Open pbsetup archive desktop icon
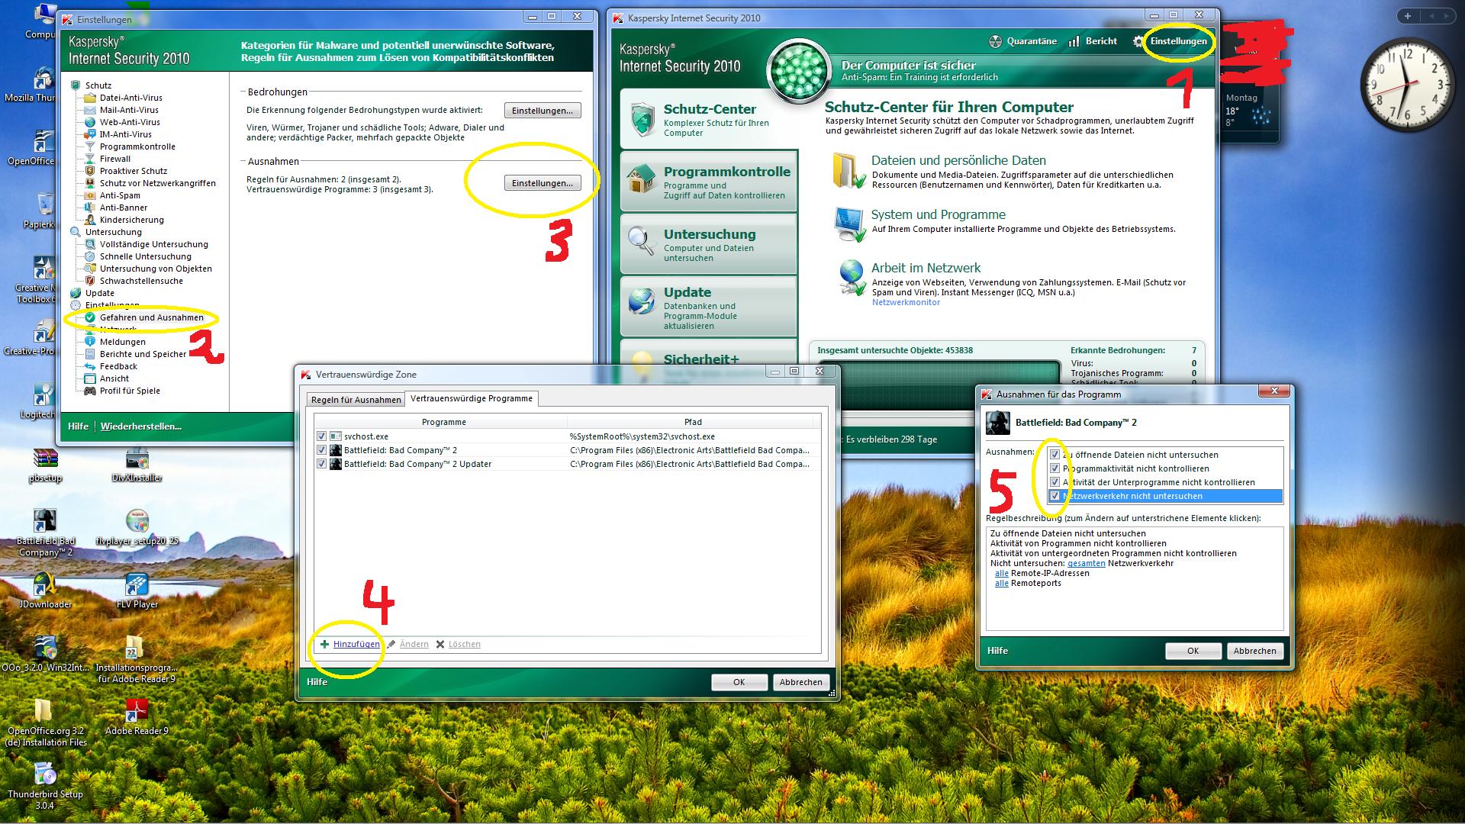Image resolution: width=1465 pixels, height=824 pixels. (x=45, y=465)
